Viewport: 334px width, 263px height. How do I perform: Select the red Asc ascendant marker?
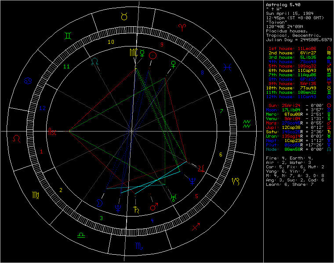tap(52, 131)
